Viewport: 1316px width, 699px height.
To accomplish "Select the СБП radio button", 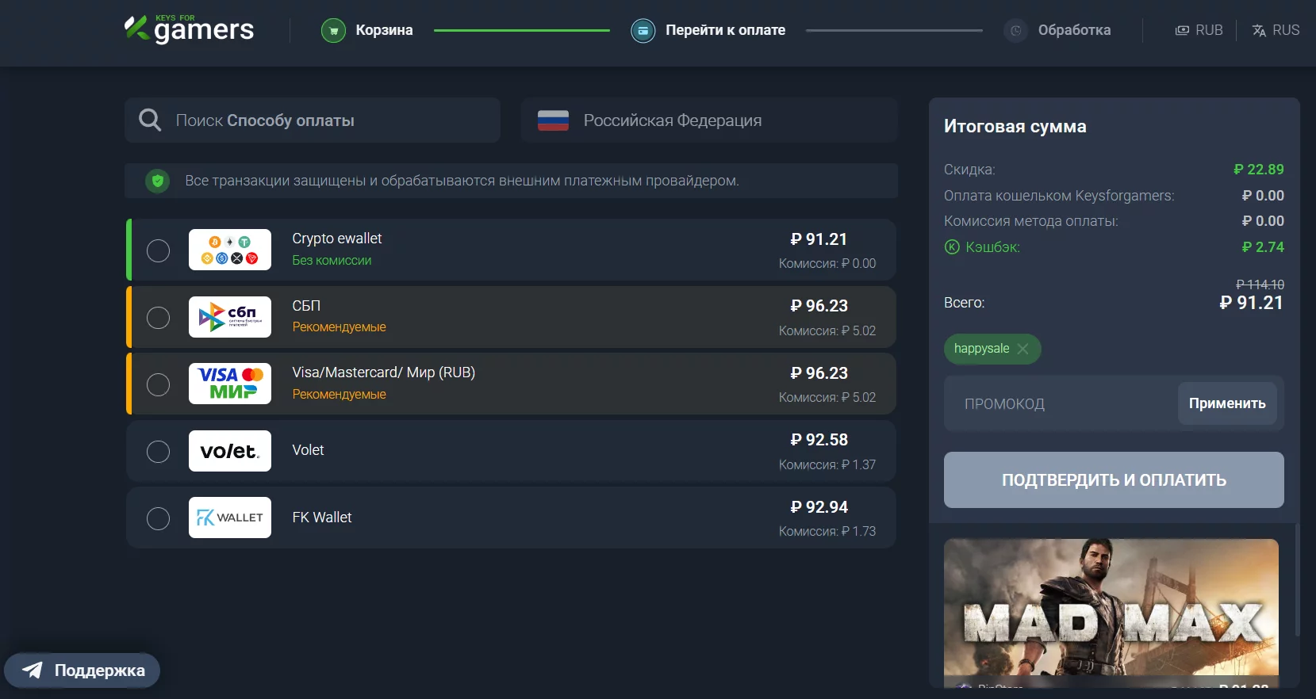I will point(159,318).
